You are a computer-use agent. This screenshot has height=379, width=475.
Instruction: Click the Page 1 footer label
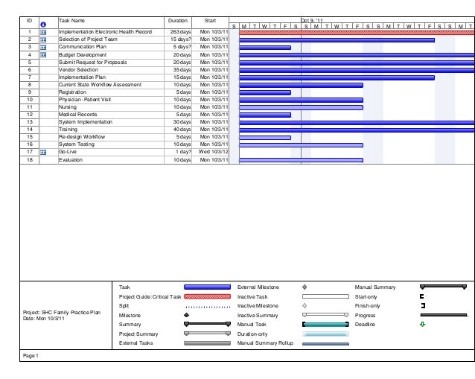31,355
